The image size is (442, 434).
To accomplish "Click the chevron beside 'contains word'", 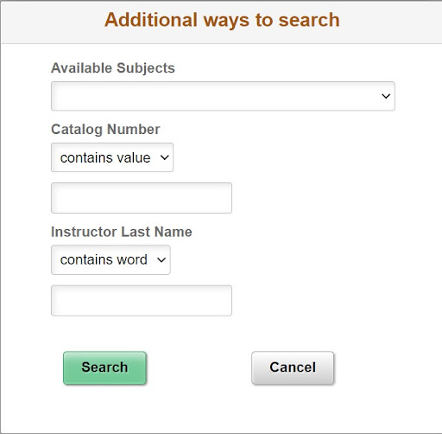I will (x=161, y=260).
